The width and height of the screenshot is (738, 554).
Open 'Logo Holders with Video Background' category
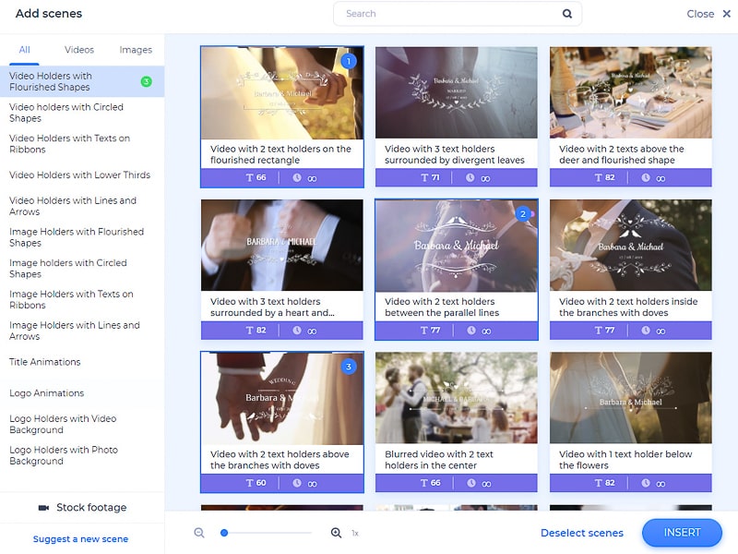(82, 424)
